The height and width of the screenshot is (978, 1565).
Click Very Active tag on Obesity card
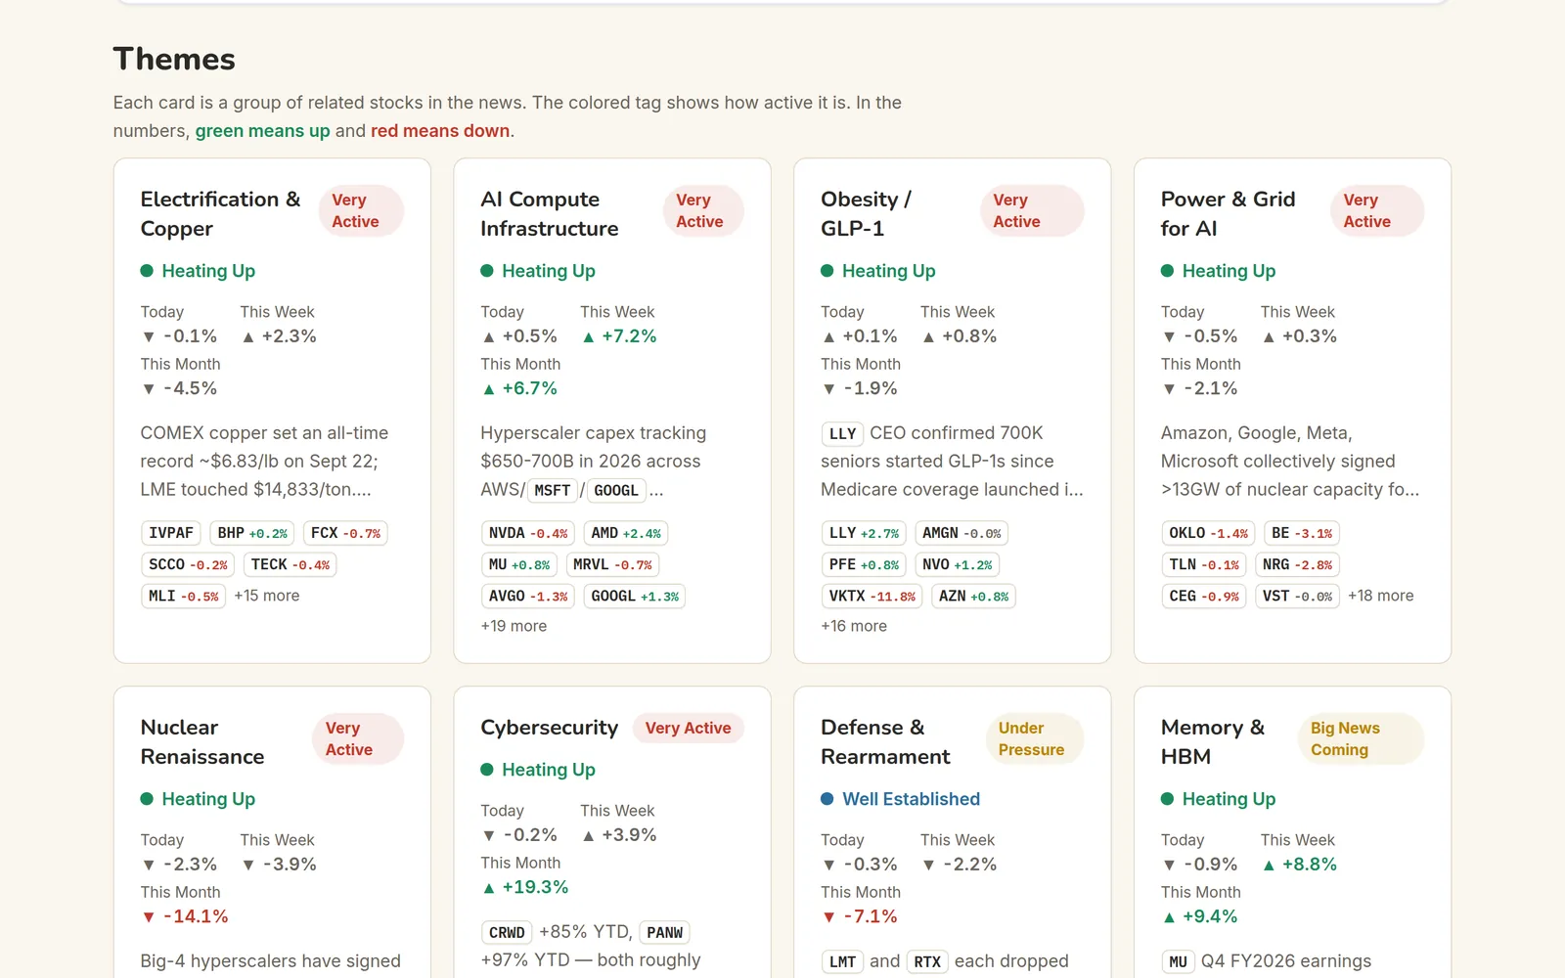pyautogui.click(x=1032, y=211)
